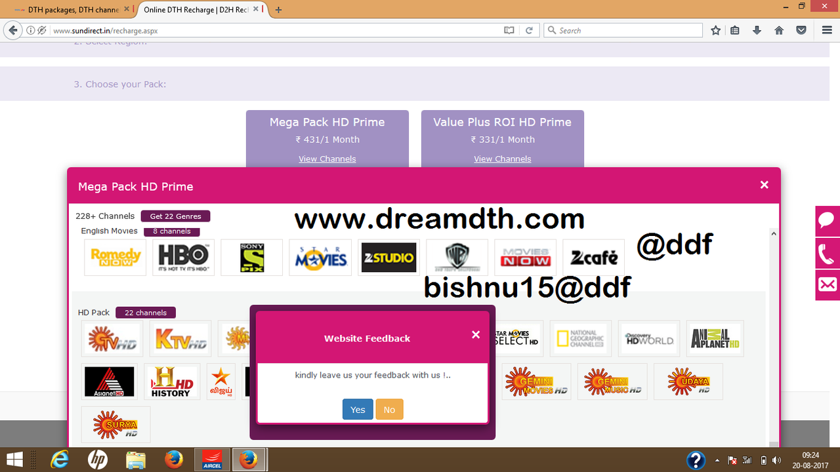Close the Mega Pack HD Prime panel
This screenshot has height=472, width=840.
click(x=764, y=185)
